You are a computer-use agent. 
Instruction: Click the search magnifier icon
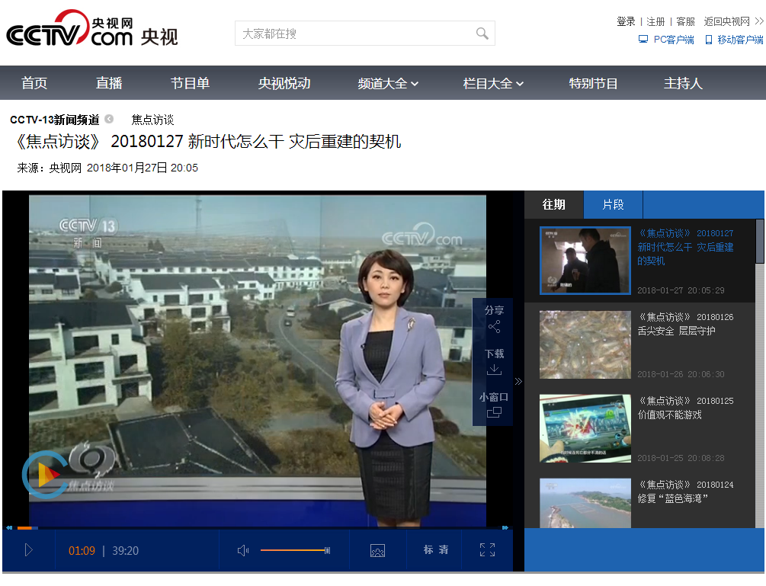point(482,34)
